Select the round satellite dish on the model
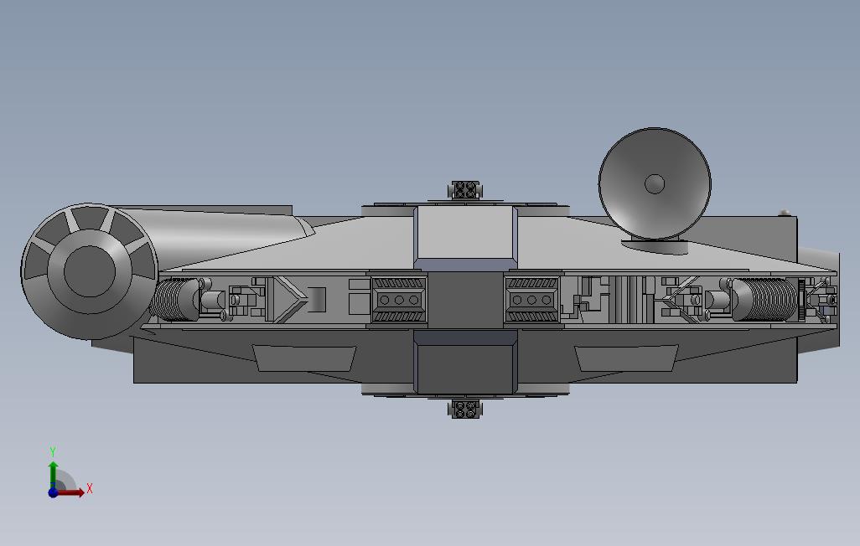This screenshot has width=860, height=546. [655, 184]
